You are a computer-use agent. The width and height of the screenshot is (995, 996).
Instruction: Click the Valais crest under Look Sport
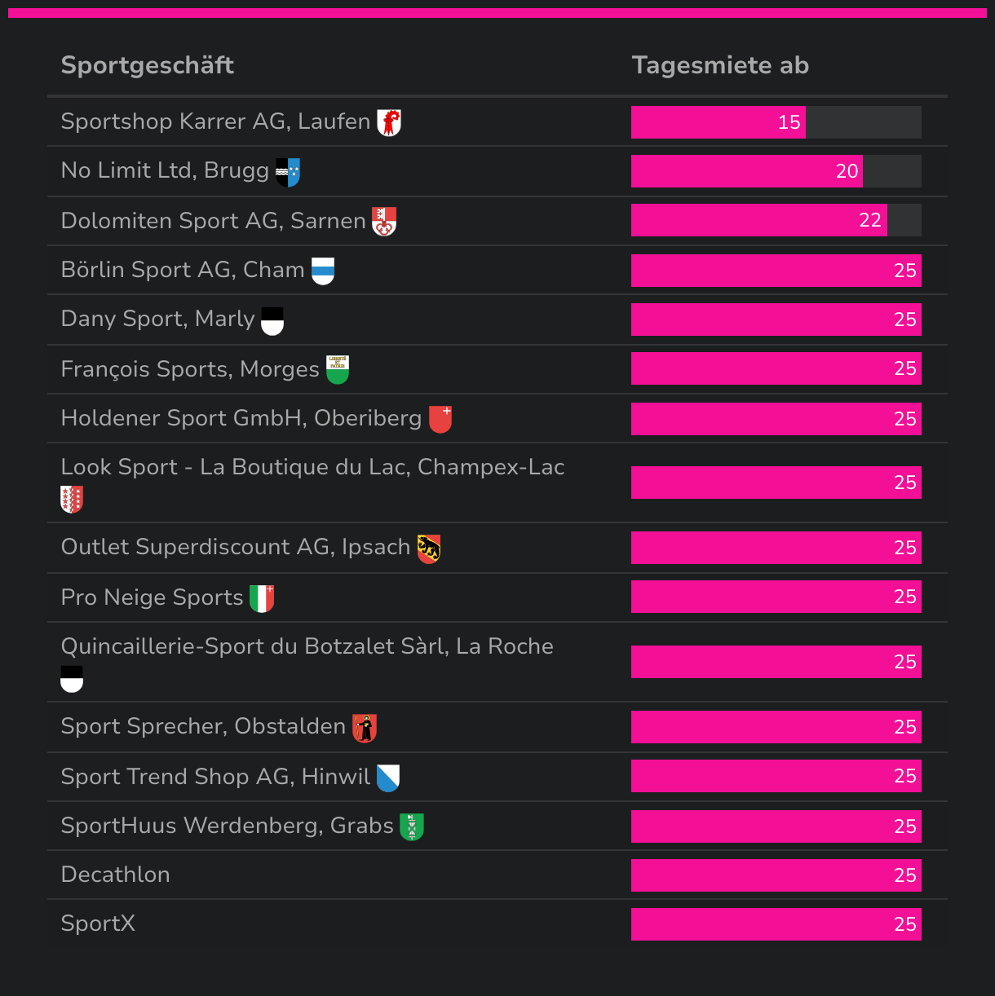[x=72, y=499]
